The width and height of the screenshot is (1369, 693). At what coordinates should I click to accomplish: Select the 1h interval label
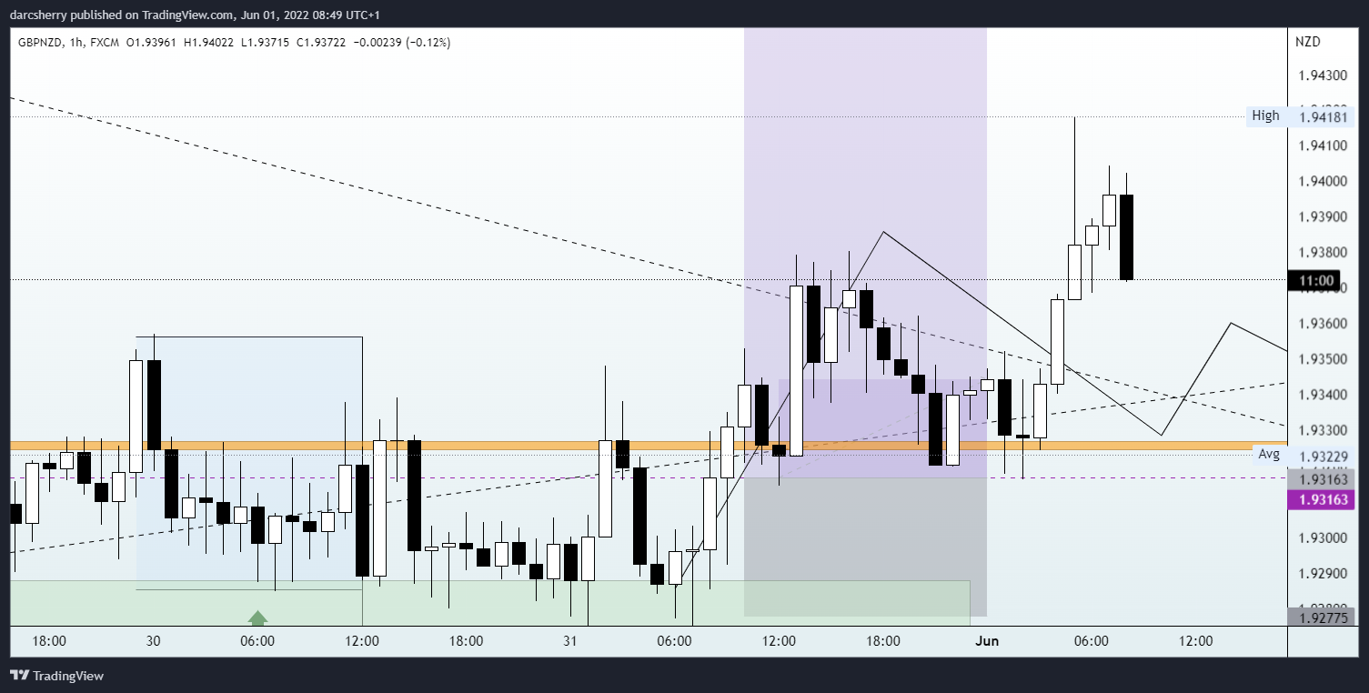[75, 43]
